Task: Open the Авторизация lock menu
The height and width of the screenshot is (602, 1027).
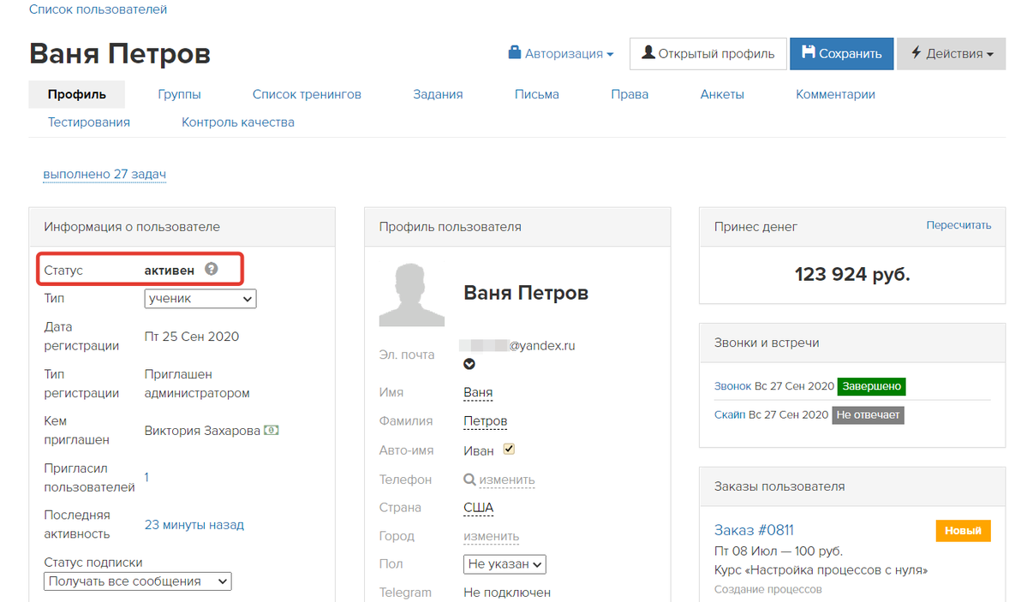Action: tap(561, 54)
